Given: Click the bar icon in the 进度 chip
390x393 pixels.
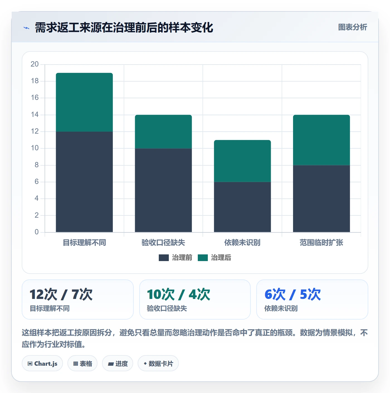Looking at the screenshot, I should coord(111,364).
